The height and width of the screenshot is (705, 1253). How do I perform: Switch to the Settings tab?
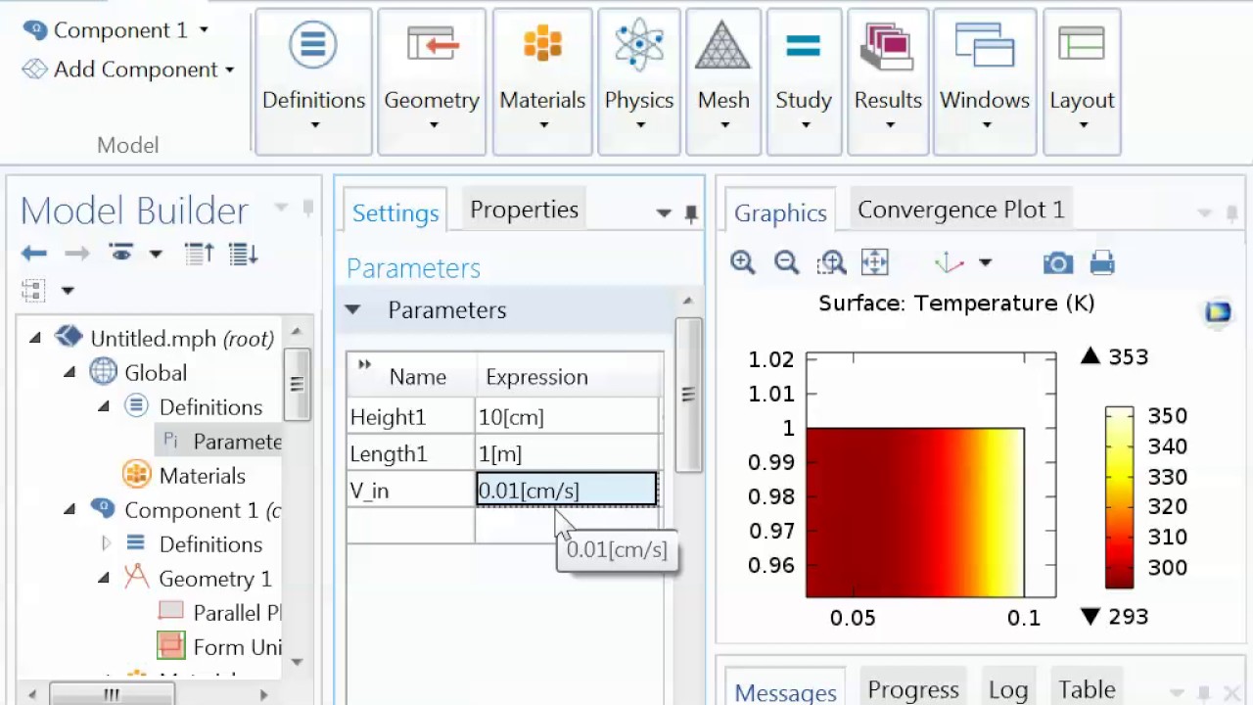(395, 212)
